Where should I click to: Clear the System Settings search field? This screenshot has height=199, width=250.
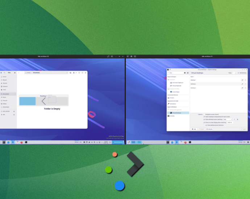(185, 73)
